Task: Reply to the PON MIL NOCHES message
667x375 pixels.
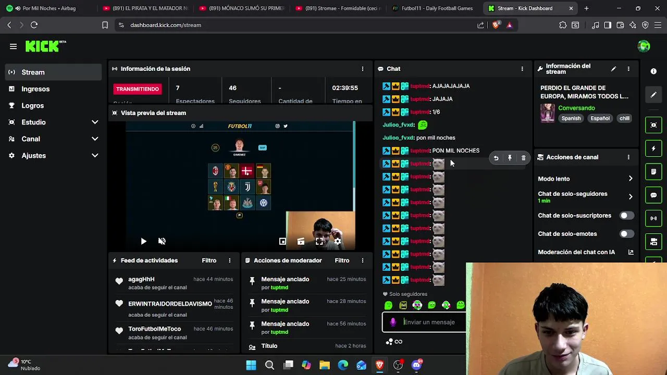Action: coord(496,158)
